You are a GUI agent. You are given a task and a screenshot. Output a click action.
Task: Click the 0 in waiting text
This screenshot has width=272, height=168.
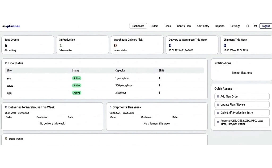[10, 50]
